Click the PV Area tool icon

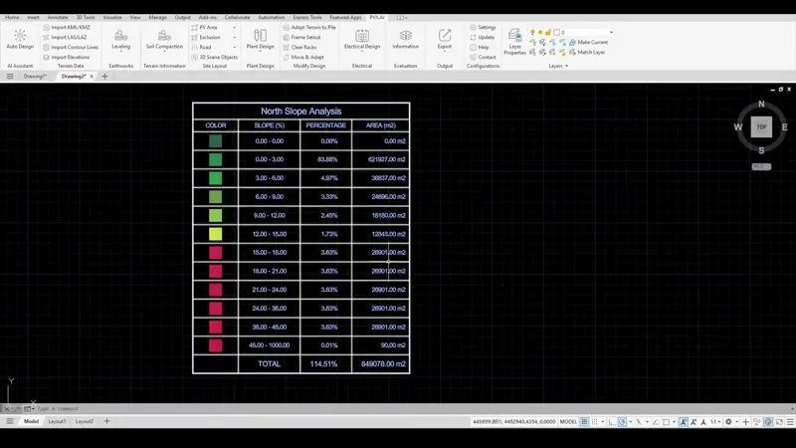(x=194, y=28)
